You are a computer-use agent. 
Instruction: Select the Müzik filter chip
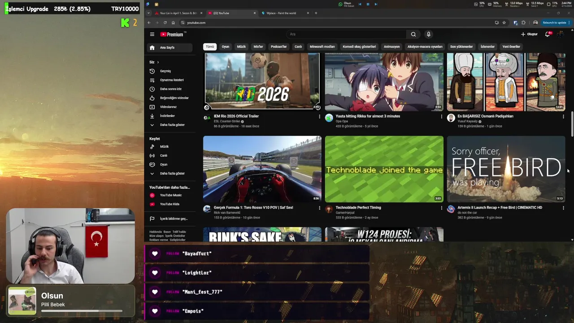click(241, 47)
